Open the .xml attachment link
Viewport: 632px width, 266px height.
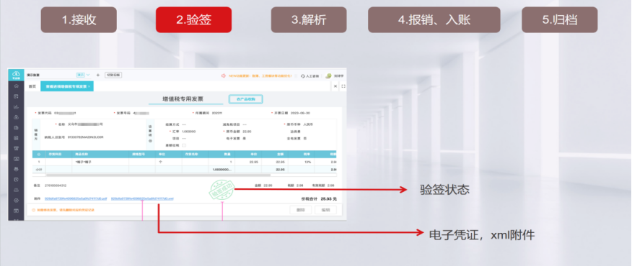pyautogui.click(x=142, y=198)
